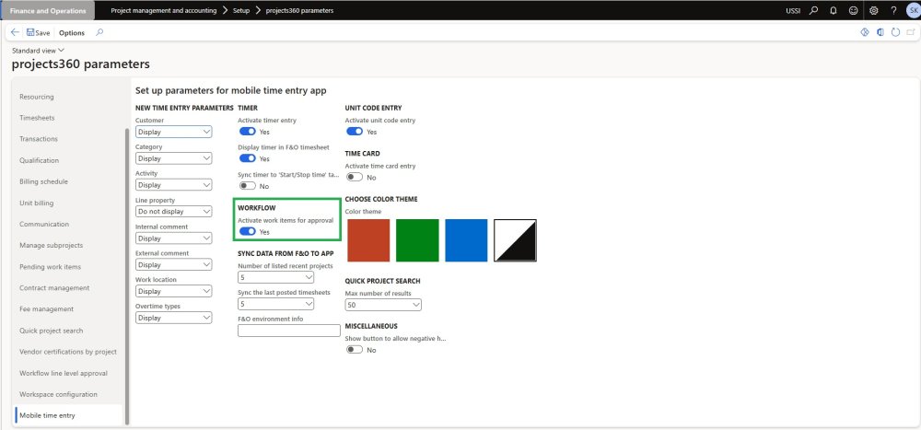Toggle Show button to allow negative hours
Screen dimensions: 921x430
355,350
